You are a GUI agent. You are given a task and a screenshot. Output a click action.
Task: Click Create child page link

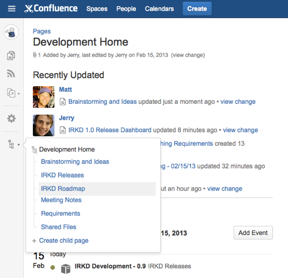tap(63, 241)
